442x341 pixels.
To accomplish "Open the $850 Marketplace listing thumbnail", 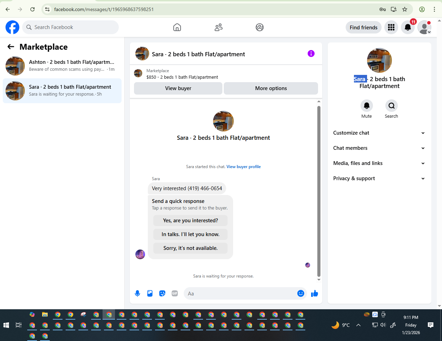I will (x=138, y=73).
